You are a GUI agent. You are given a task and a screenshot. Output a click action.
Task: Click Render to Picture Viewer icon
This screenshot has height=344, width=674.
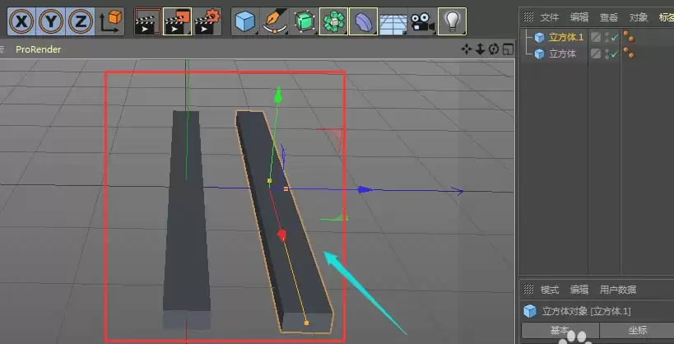point(177,21)
